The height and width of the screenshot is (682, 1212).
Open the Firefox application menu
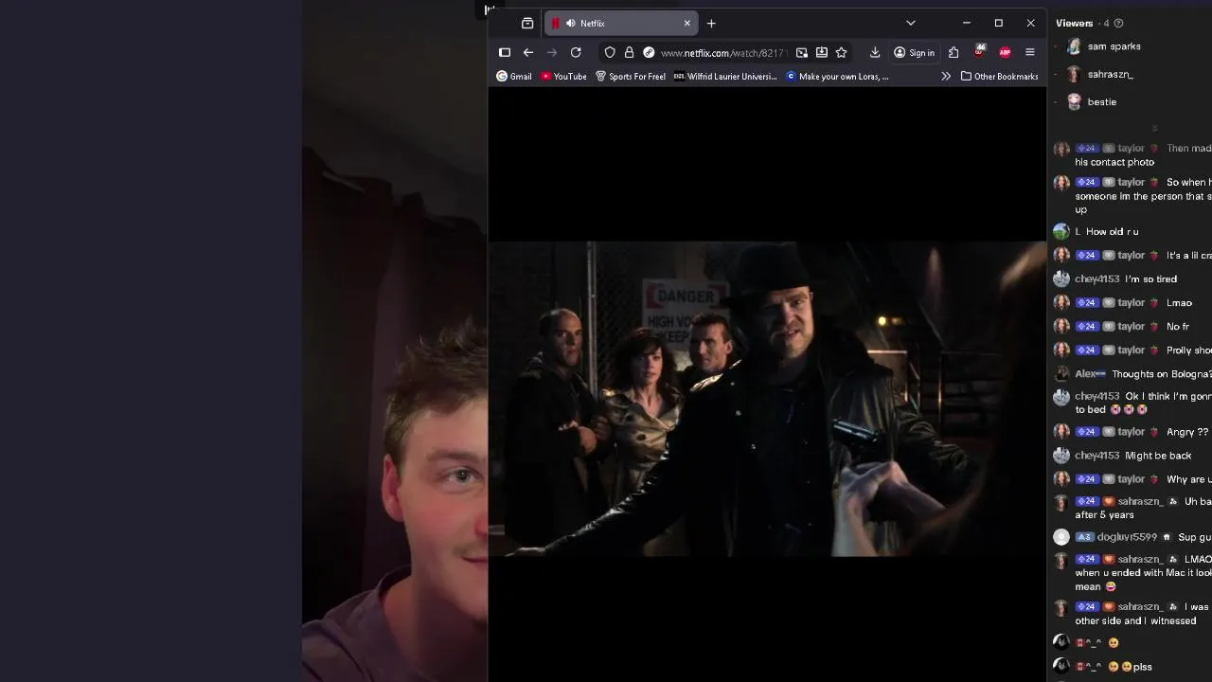(x=1030, y=52)
